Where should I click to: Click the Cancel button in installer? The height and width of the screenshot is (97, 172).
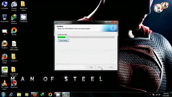111,67
